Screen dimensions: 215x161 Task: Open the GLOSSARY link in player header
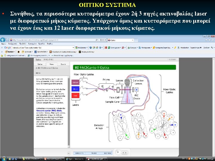[172, 60]
